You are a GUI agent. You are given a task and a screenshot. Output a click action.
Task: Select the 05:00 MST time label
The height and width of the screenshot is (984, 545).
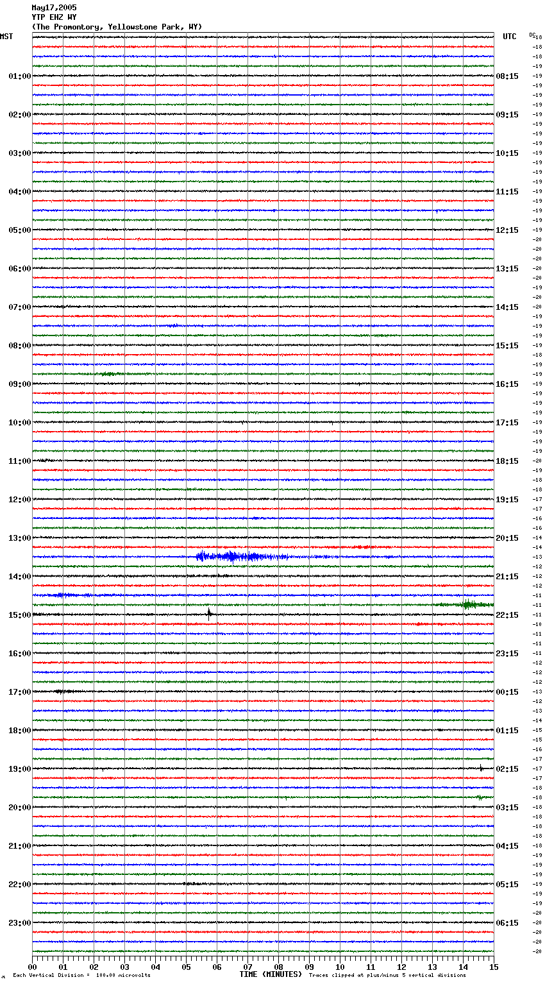20,230
